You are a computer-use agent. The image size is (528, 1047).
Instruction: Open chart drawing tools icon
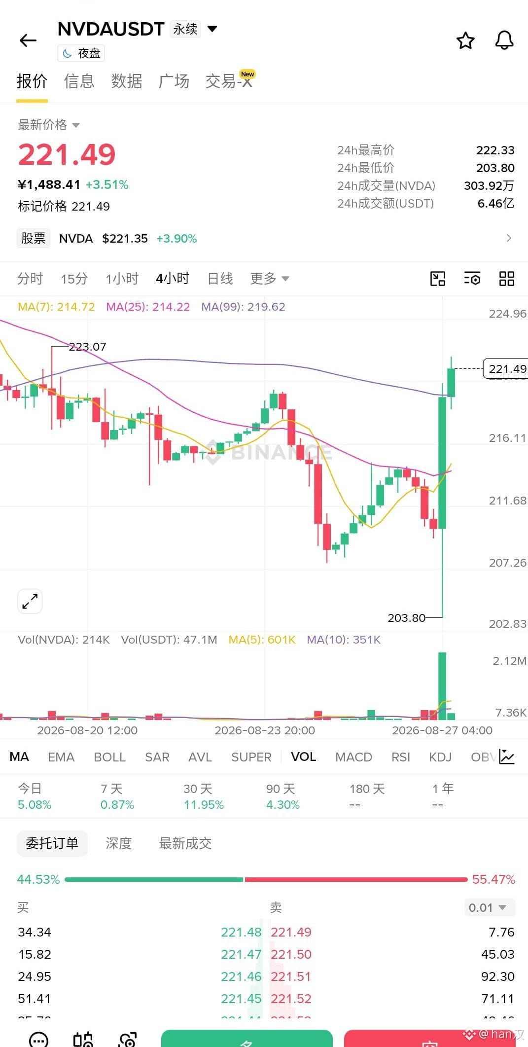pos(438,279)
